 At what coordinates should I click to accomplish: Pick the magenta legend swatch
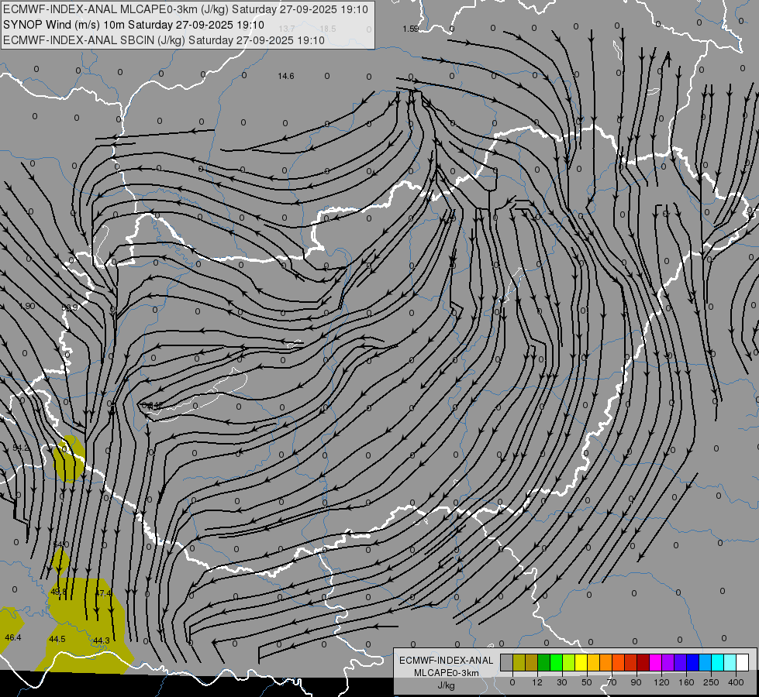click(656, 662)
